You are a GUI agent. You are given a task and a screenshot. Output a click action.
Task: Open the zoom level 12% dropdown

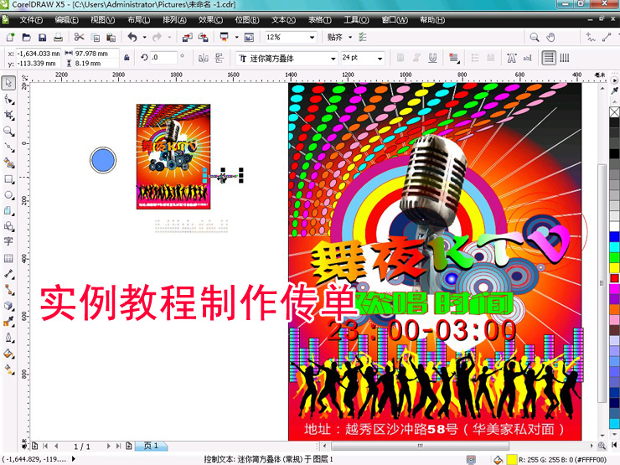click(x=313, y=38)
